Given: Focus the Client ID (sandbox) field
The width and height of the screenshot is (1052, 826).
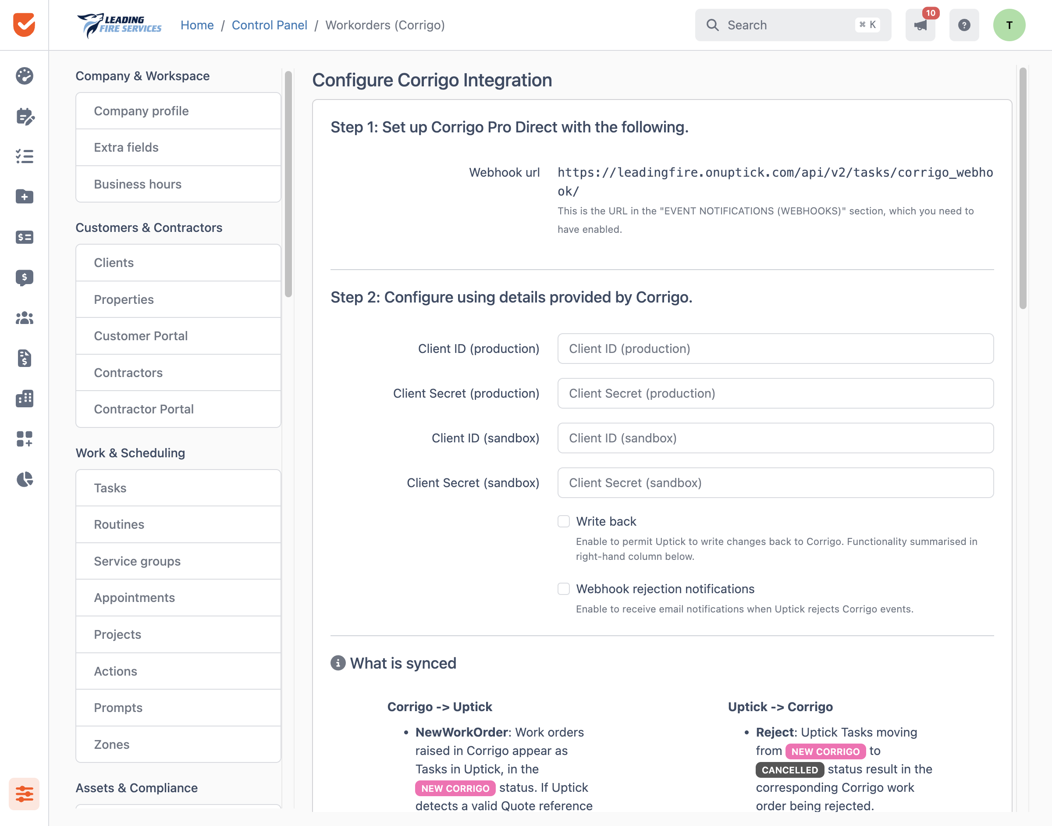Looking at the screenshot, I should coord(775,438).
